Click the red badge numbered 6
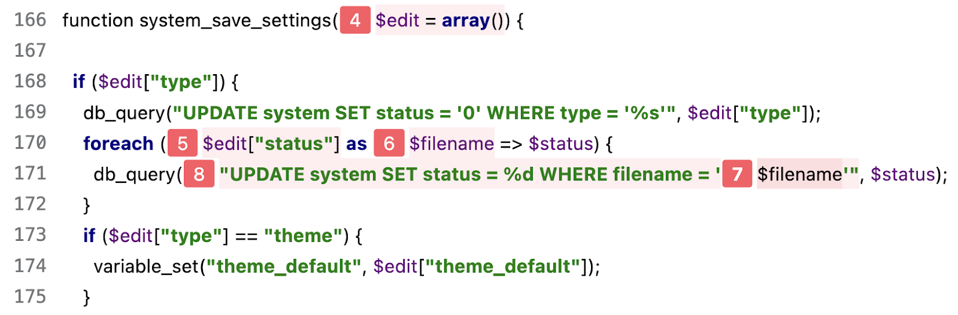Viewport: 958px width, 315px height. click(389, 143)
